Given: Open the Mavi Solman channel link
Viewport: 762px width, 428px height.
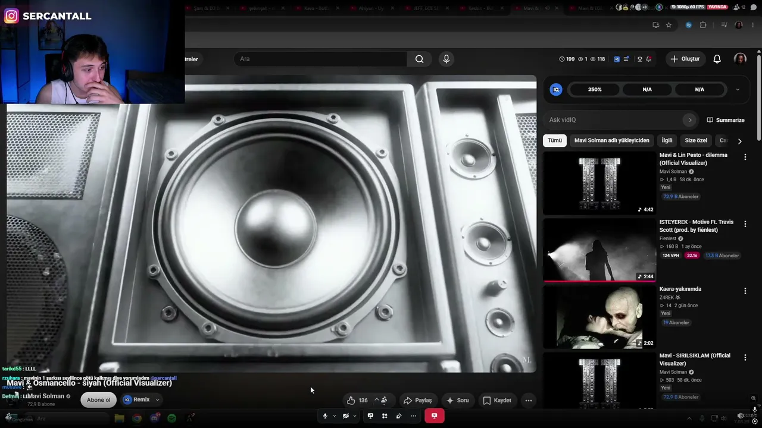Looking at the screenshot, I should tap(46, 396).
